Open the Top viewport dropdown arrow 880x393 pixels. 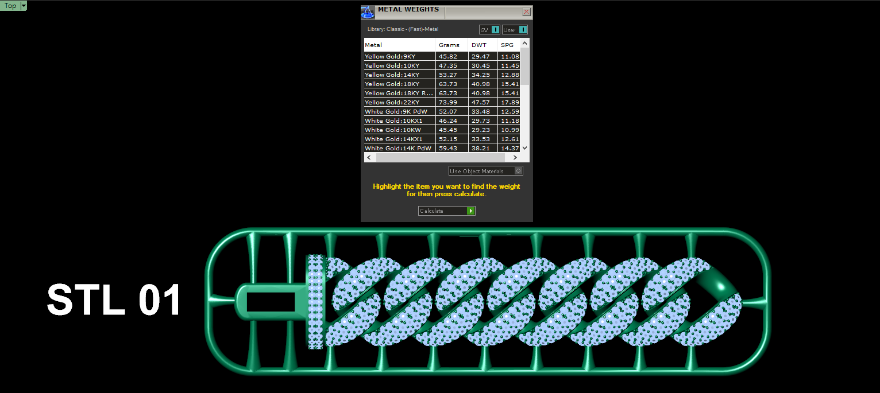click(x=24, y=6)
